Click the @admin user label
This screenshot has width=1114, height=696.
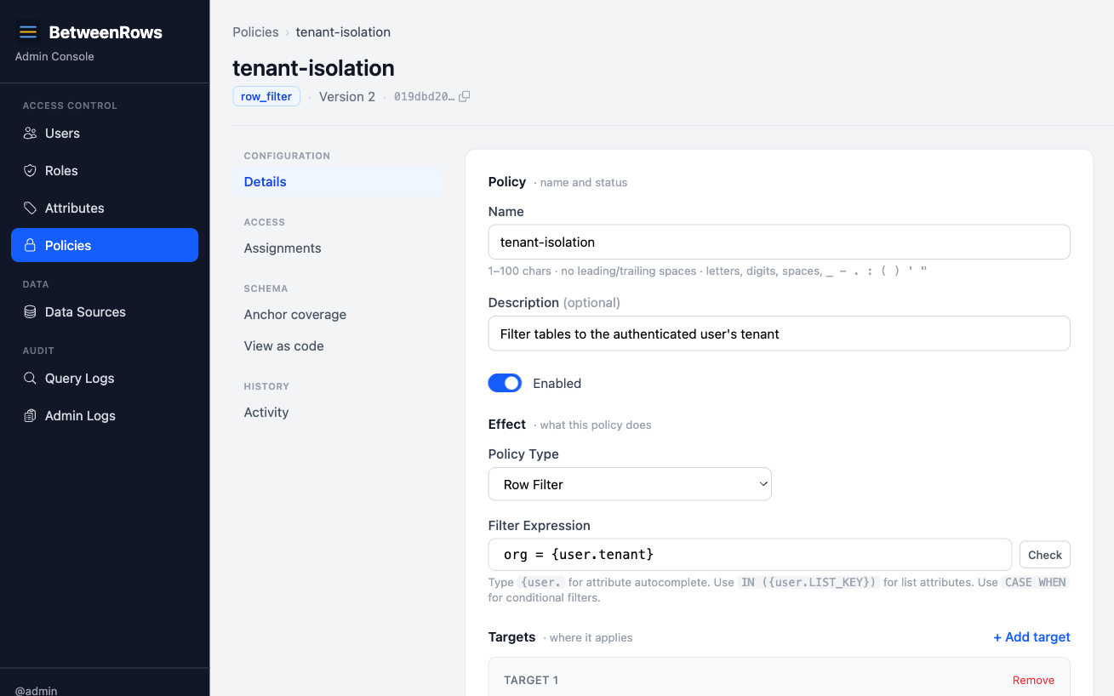pyautogui.click(x=37, y=690)
